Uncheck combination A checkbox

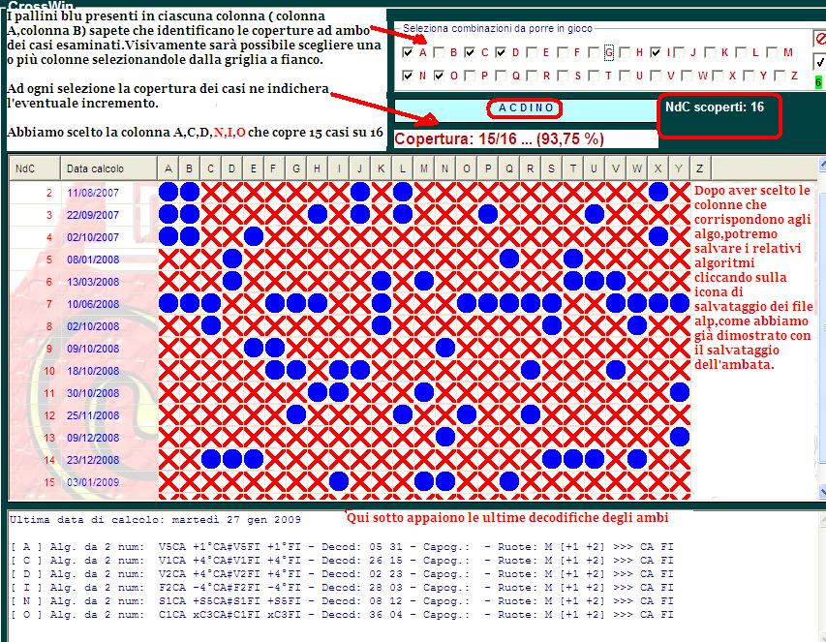coord(408,52)
